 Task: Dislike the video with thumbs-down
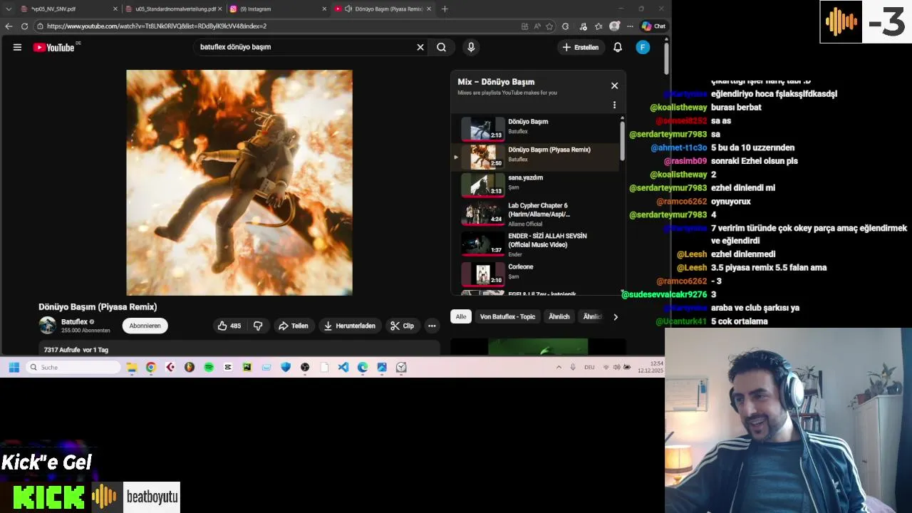[x=258, y=326]
